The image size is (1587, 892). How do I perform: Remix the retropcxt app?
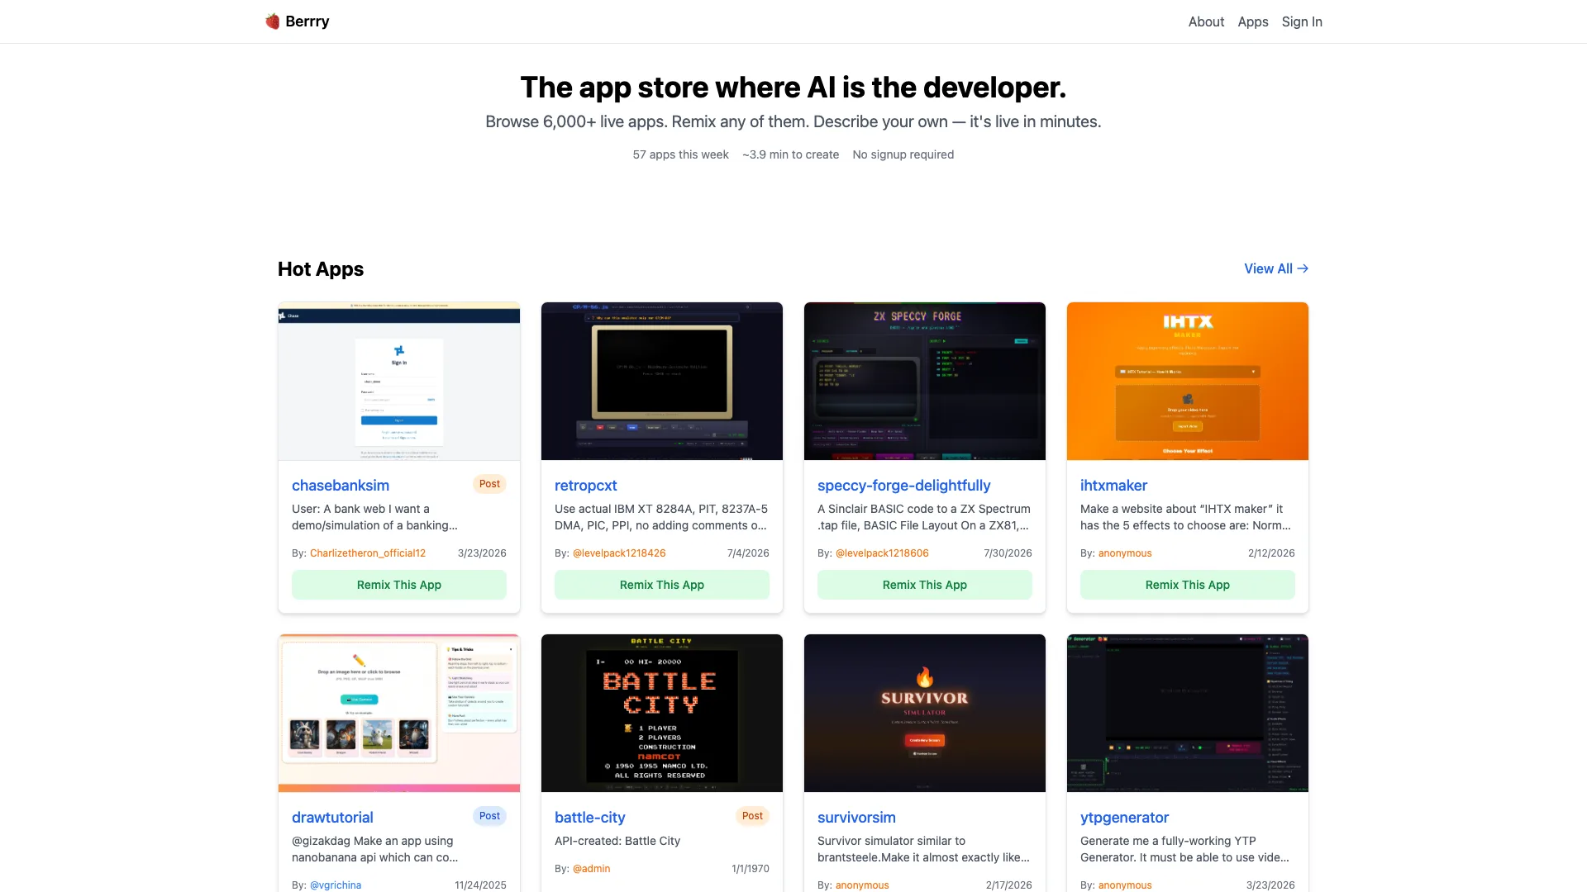(x=662, y=585)
